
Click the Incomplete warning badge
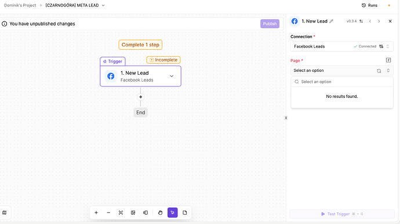point(163,60)
